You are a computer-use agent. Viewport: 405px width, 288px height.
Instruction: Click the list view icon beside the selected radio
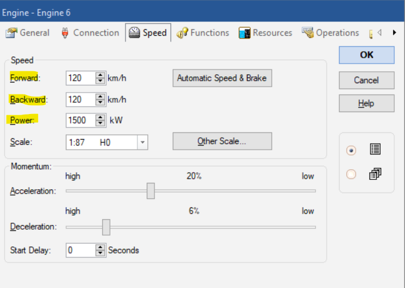tap(375, 149)
